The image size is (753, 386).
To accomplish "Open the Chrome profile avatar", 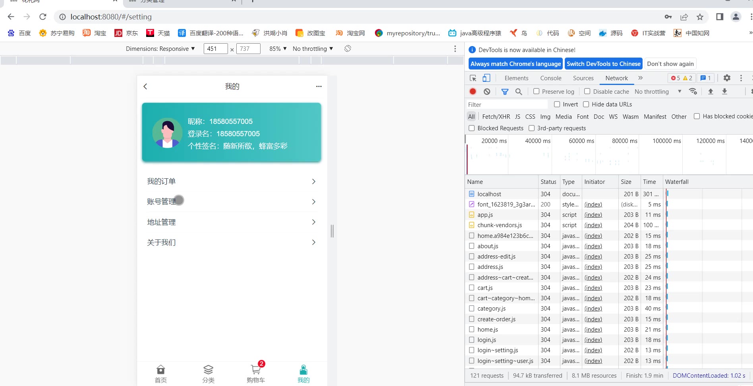I will pyautogui.click(x=736, y=17).
